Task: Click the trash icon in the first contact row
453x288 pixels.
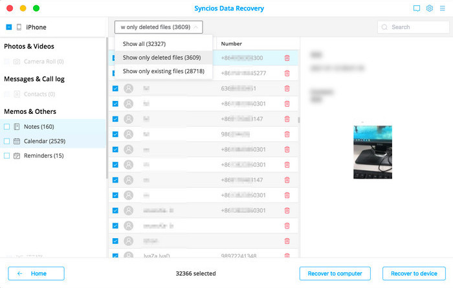Action: pyautogui.click(x=287, y=58)
